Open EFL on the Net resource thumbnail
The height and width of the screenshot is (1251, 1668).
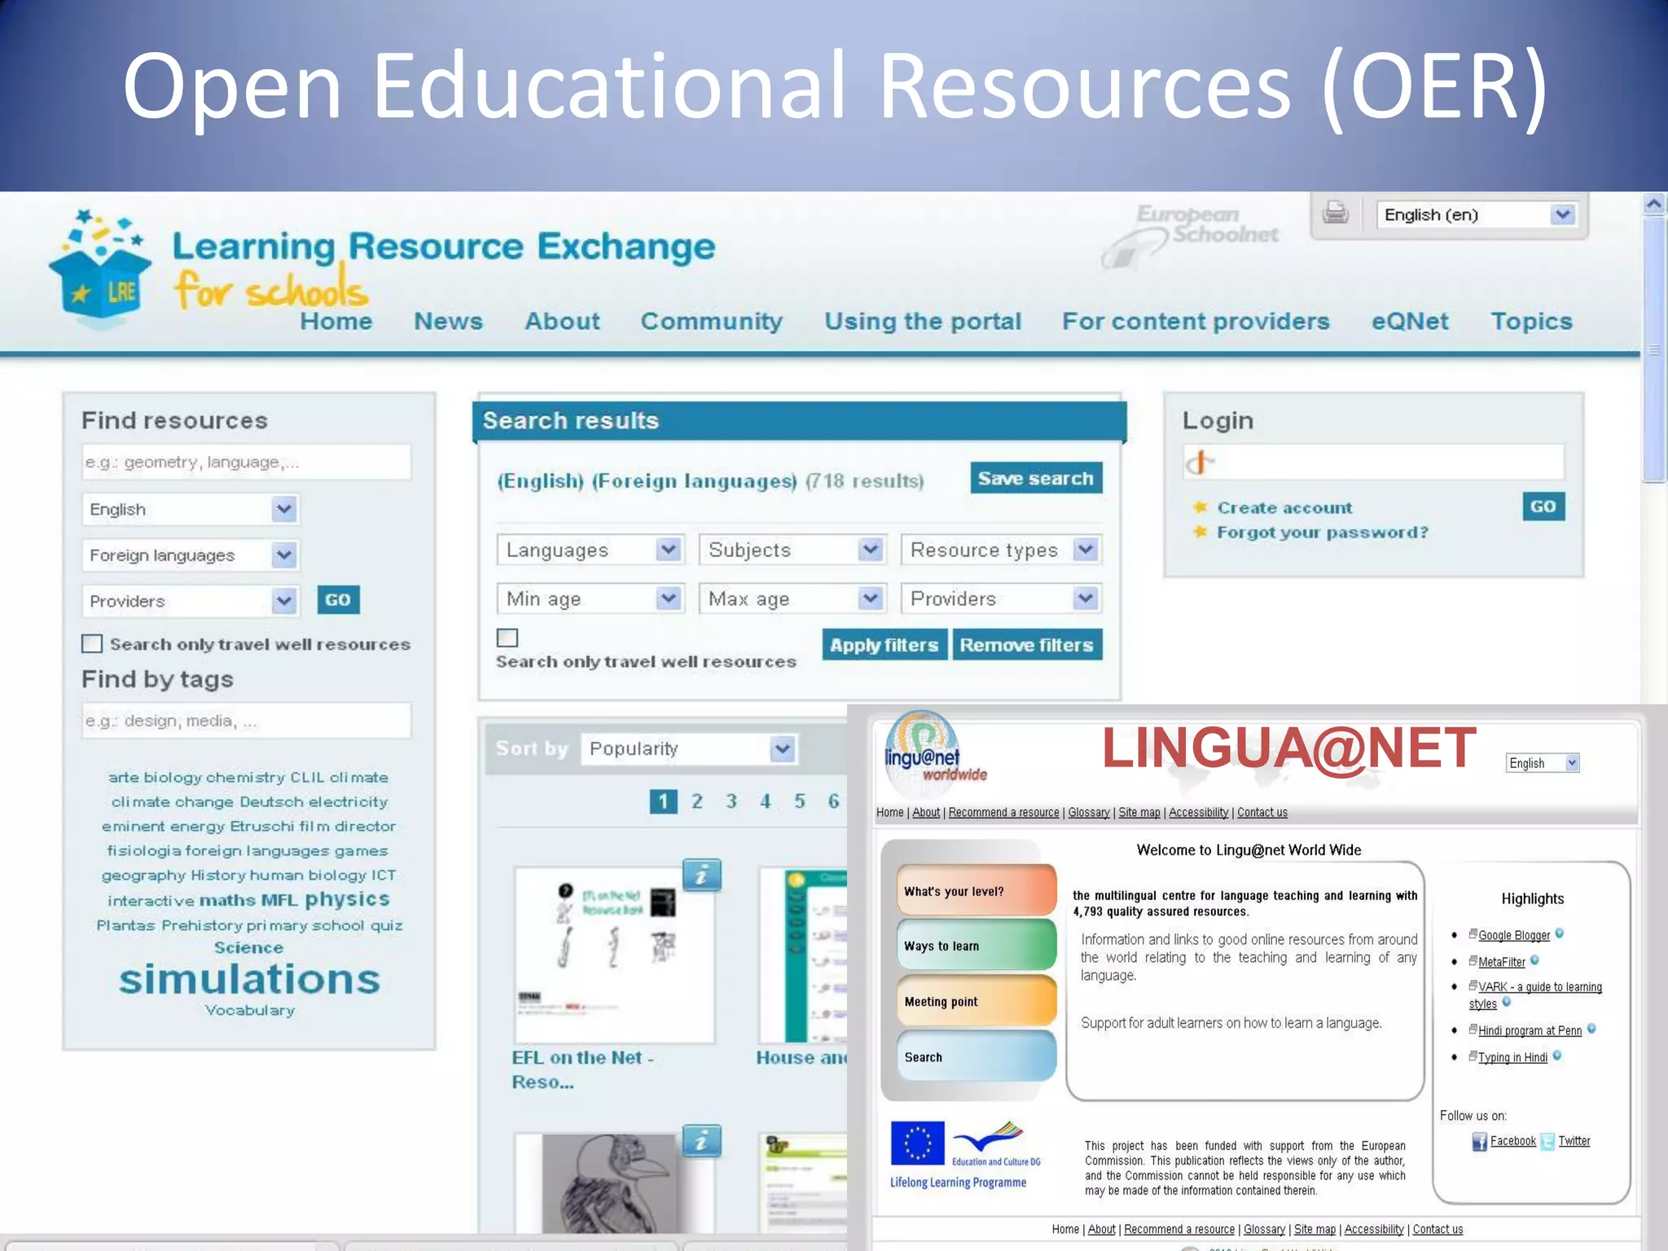click(615, 955)
